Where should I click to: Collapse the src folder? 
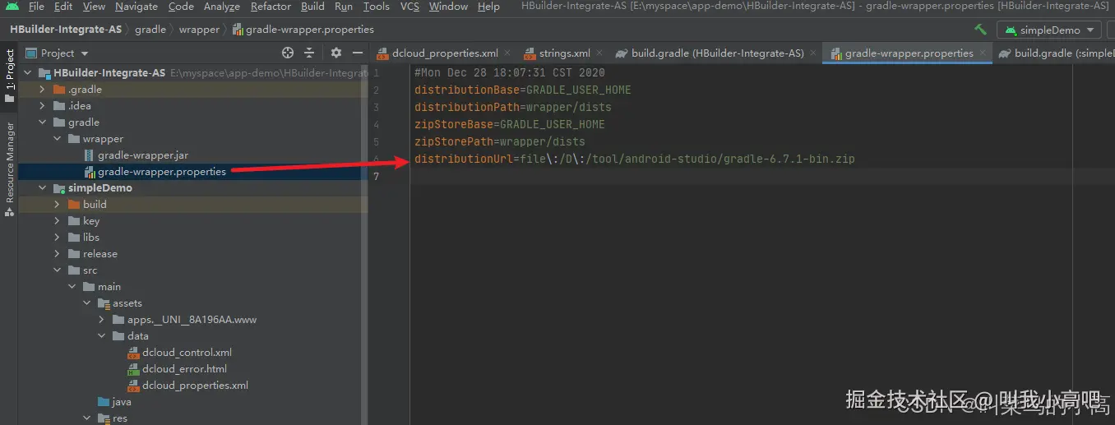click(57, 270)
